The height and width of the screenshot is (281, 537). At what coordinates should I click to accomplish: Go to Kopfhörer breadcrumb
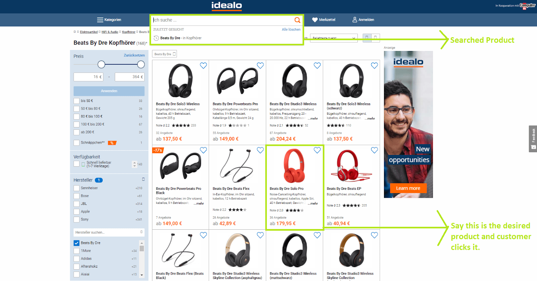pyautogui.click(x=129, y=32)
